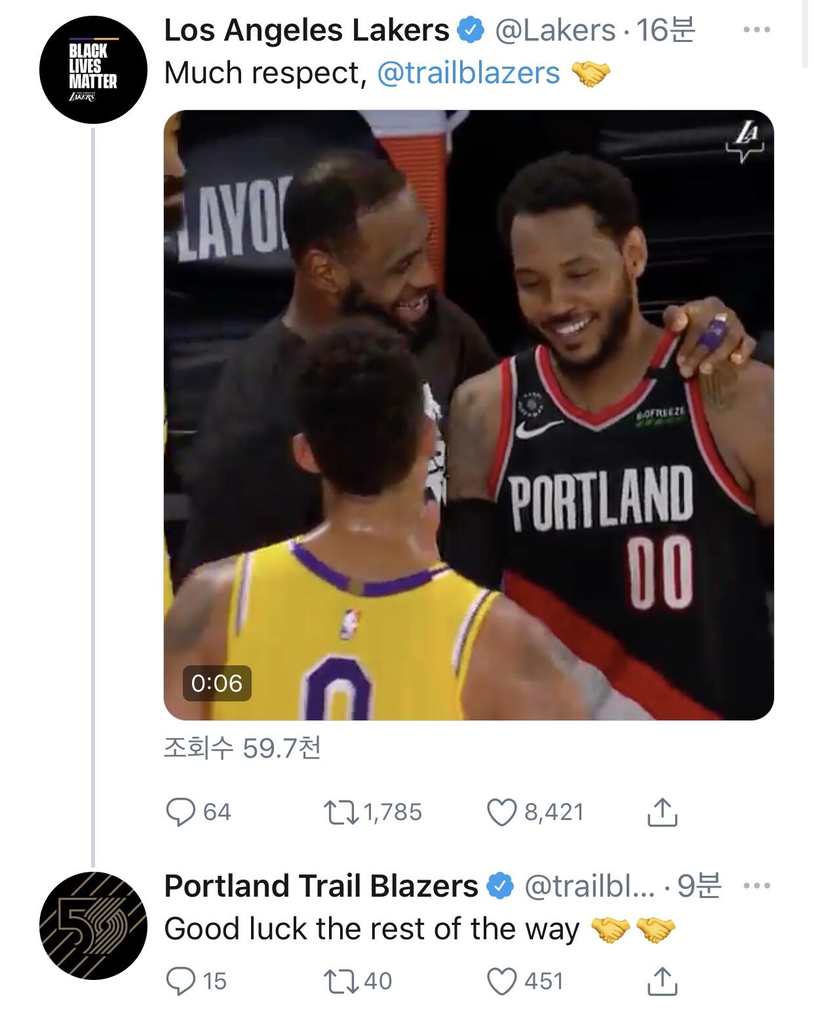Viewport: 814px width, 1016px height.
Task: Open @Lakers handle
Action: pyautogui.click(x=554, y=30)
